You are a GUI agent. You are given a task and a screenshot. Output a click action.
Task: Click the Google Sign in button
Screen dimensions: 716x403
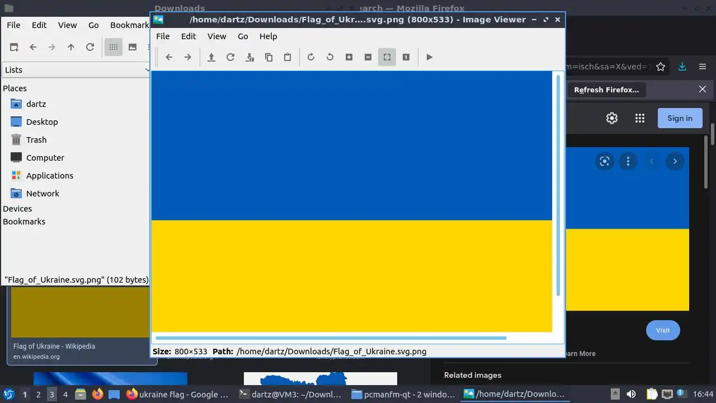click(x=680, y=118)
